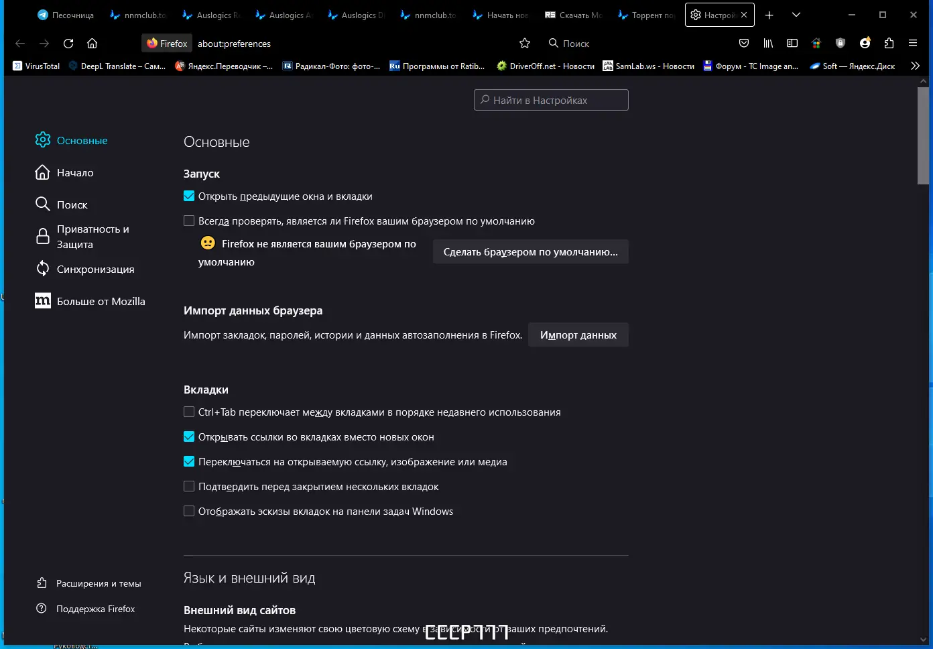Screen dimensions: 933x649
Task: Toggle the sidebar icon in toolbar
Action: pos(792,43)
